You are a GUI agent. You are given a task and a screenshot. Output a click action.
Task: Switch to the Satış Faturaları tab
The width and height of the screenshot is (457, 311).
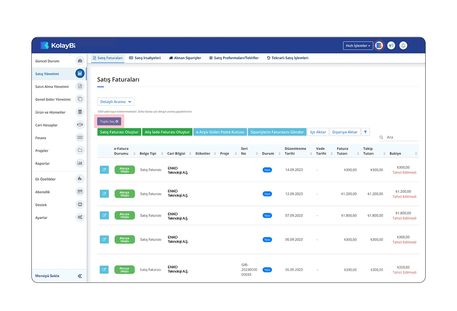tap(107, 58)
